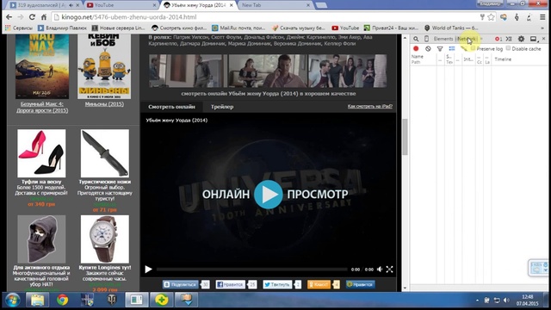This screenshot has width=551, height=310.
Task: Open the Mad Max movie poster
Action: (42, 66)
